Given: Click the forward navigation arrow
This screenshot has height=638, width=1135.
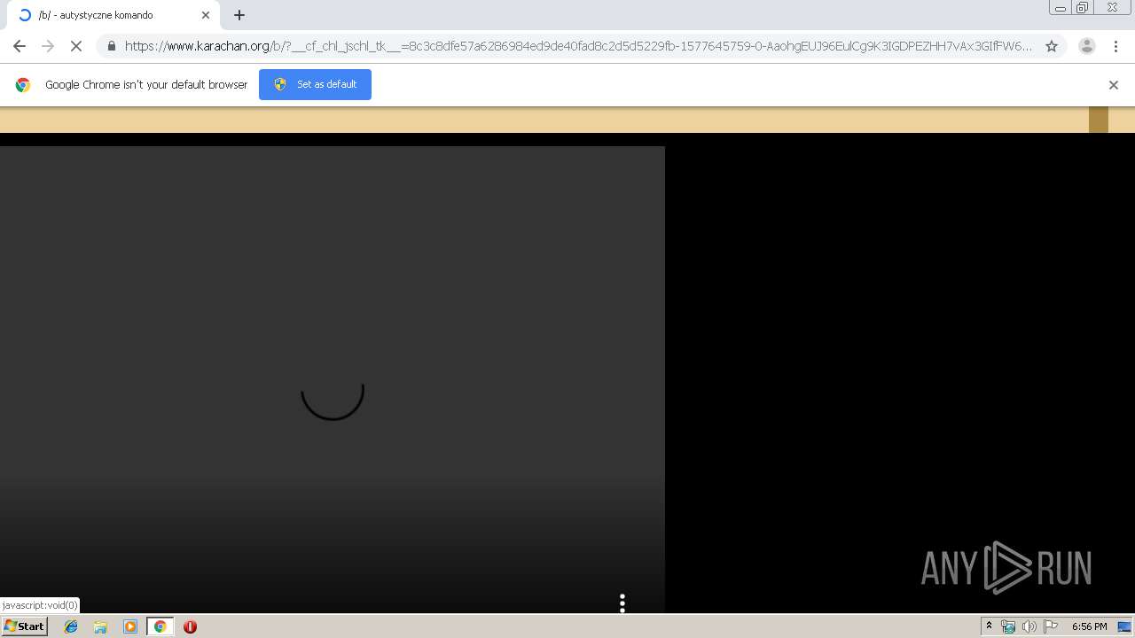Looking at the screenshot, I should (x=48, y=46).
